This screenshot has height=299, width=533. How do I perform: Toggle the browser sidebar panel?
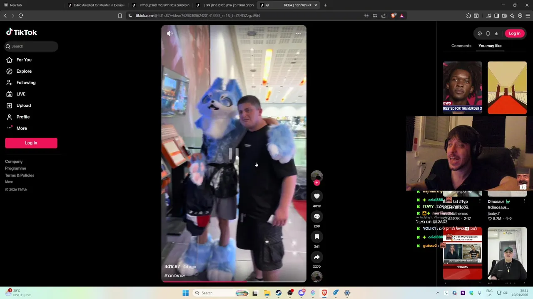pos(496,15)
